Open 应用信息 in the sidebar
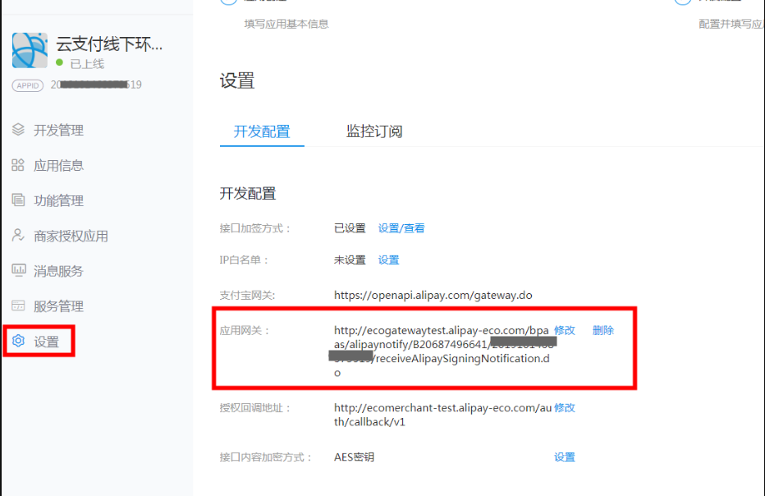Viewport: 765px width, 496px height. (x=58, y=166)
